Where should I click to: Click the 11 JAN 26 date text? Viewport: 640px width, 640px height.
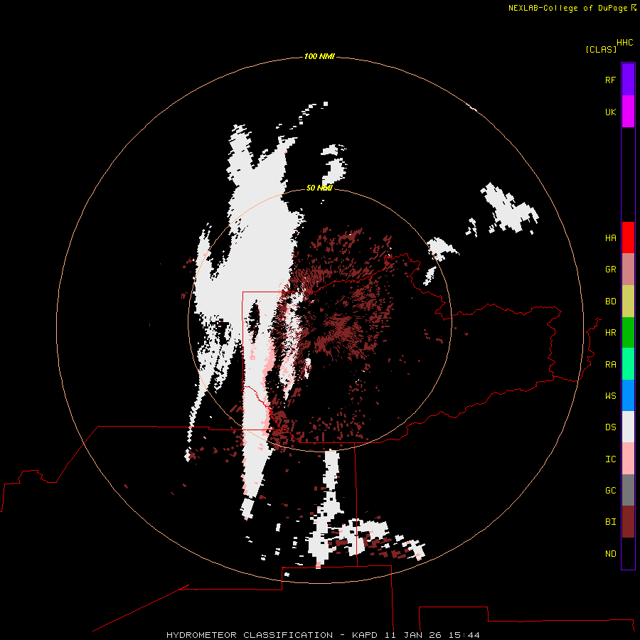coord(413,635)
